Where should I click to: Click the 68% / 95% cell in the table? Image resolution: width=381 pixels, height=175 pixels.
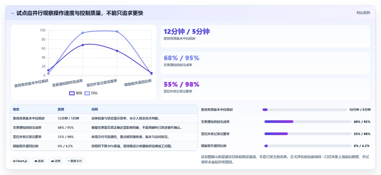(x=66, y=128)
